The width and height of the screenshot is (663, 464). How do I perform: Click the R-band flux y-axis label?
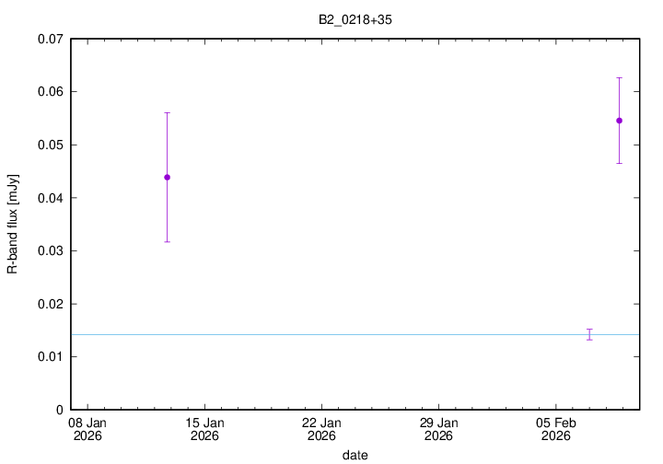(x=13, y=224)
